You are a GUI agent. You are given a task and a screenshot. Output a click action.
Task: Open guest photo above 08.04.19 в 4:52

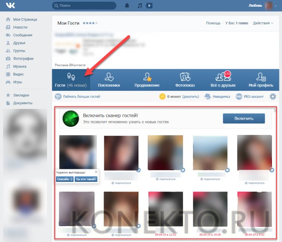255,209
